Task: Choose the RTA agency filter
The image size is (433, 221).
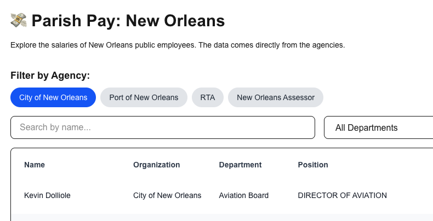Action: (x=208, y=97)
